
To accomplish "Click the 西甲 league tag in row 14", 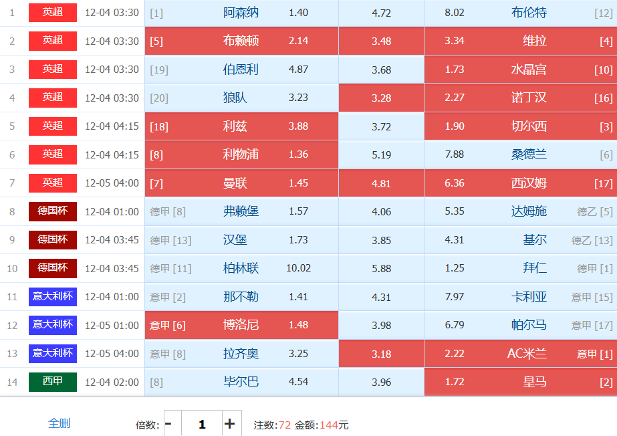I will point(53,381).
